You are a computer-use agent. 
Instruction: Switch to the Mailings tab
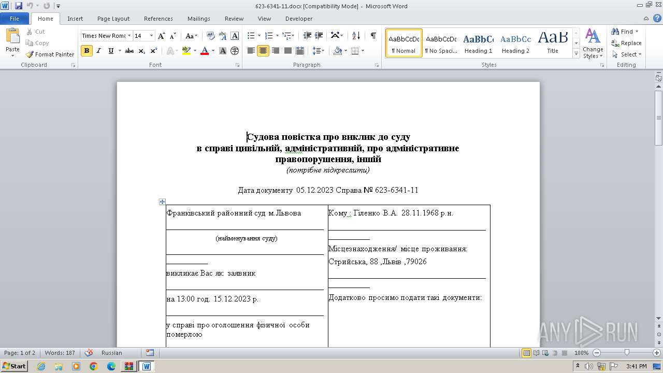(199, 19)
